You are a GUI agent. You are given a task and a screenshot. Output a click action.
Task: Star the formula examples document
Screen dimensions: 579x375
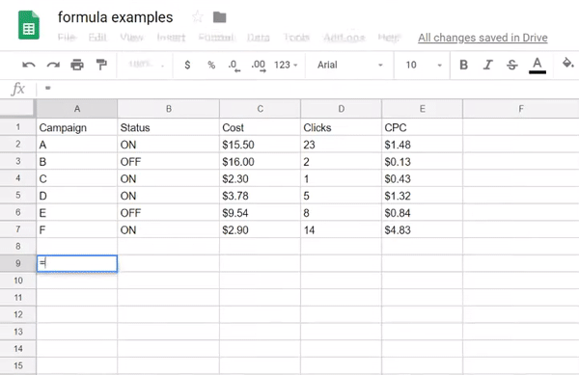point(198,16)
